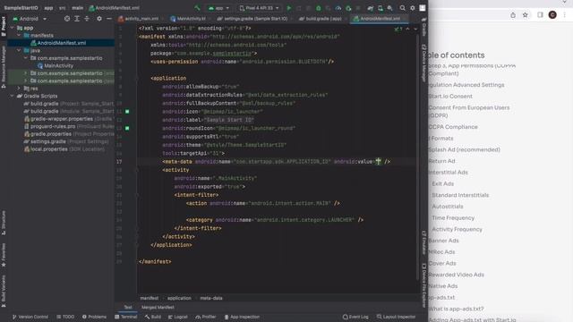Click application breadcrumb below editor
Image resolution: width=573 pixels, height=322 pixels.
click(x=179, y=298)
